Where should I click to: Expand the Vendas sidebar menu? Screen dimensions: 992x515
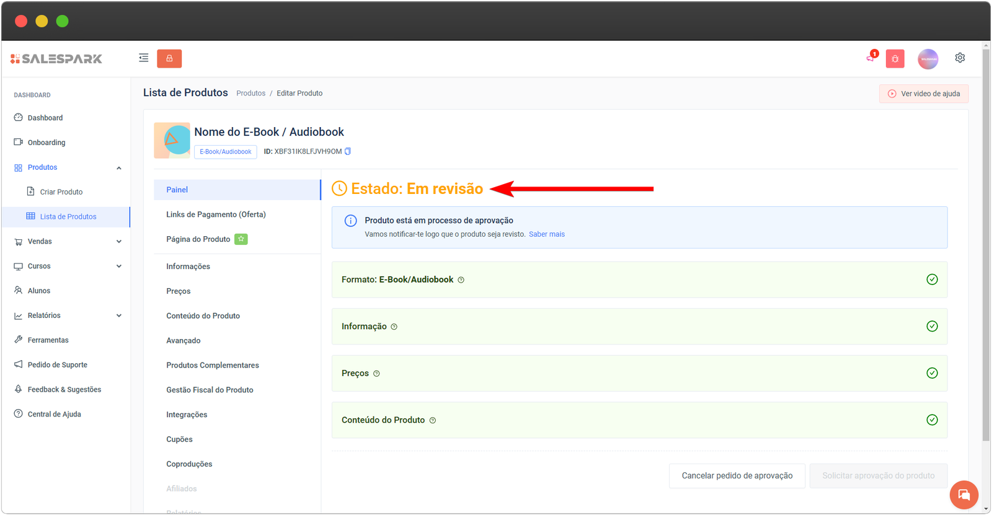tap(118, 242)
